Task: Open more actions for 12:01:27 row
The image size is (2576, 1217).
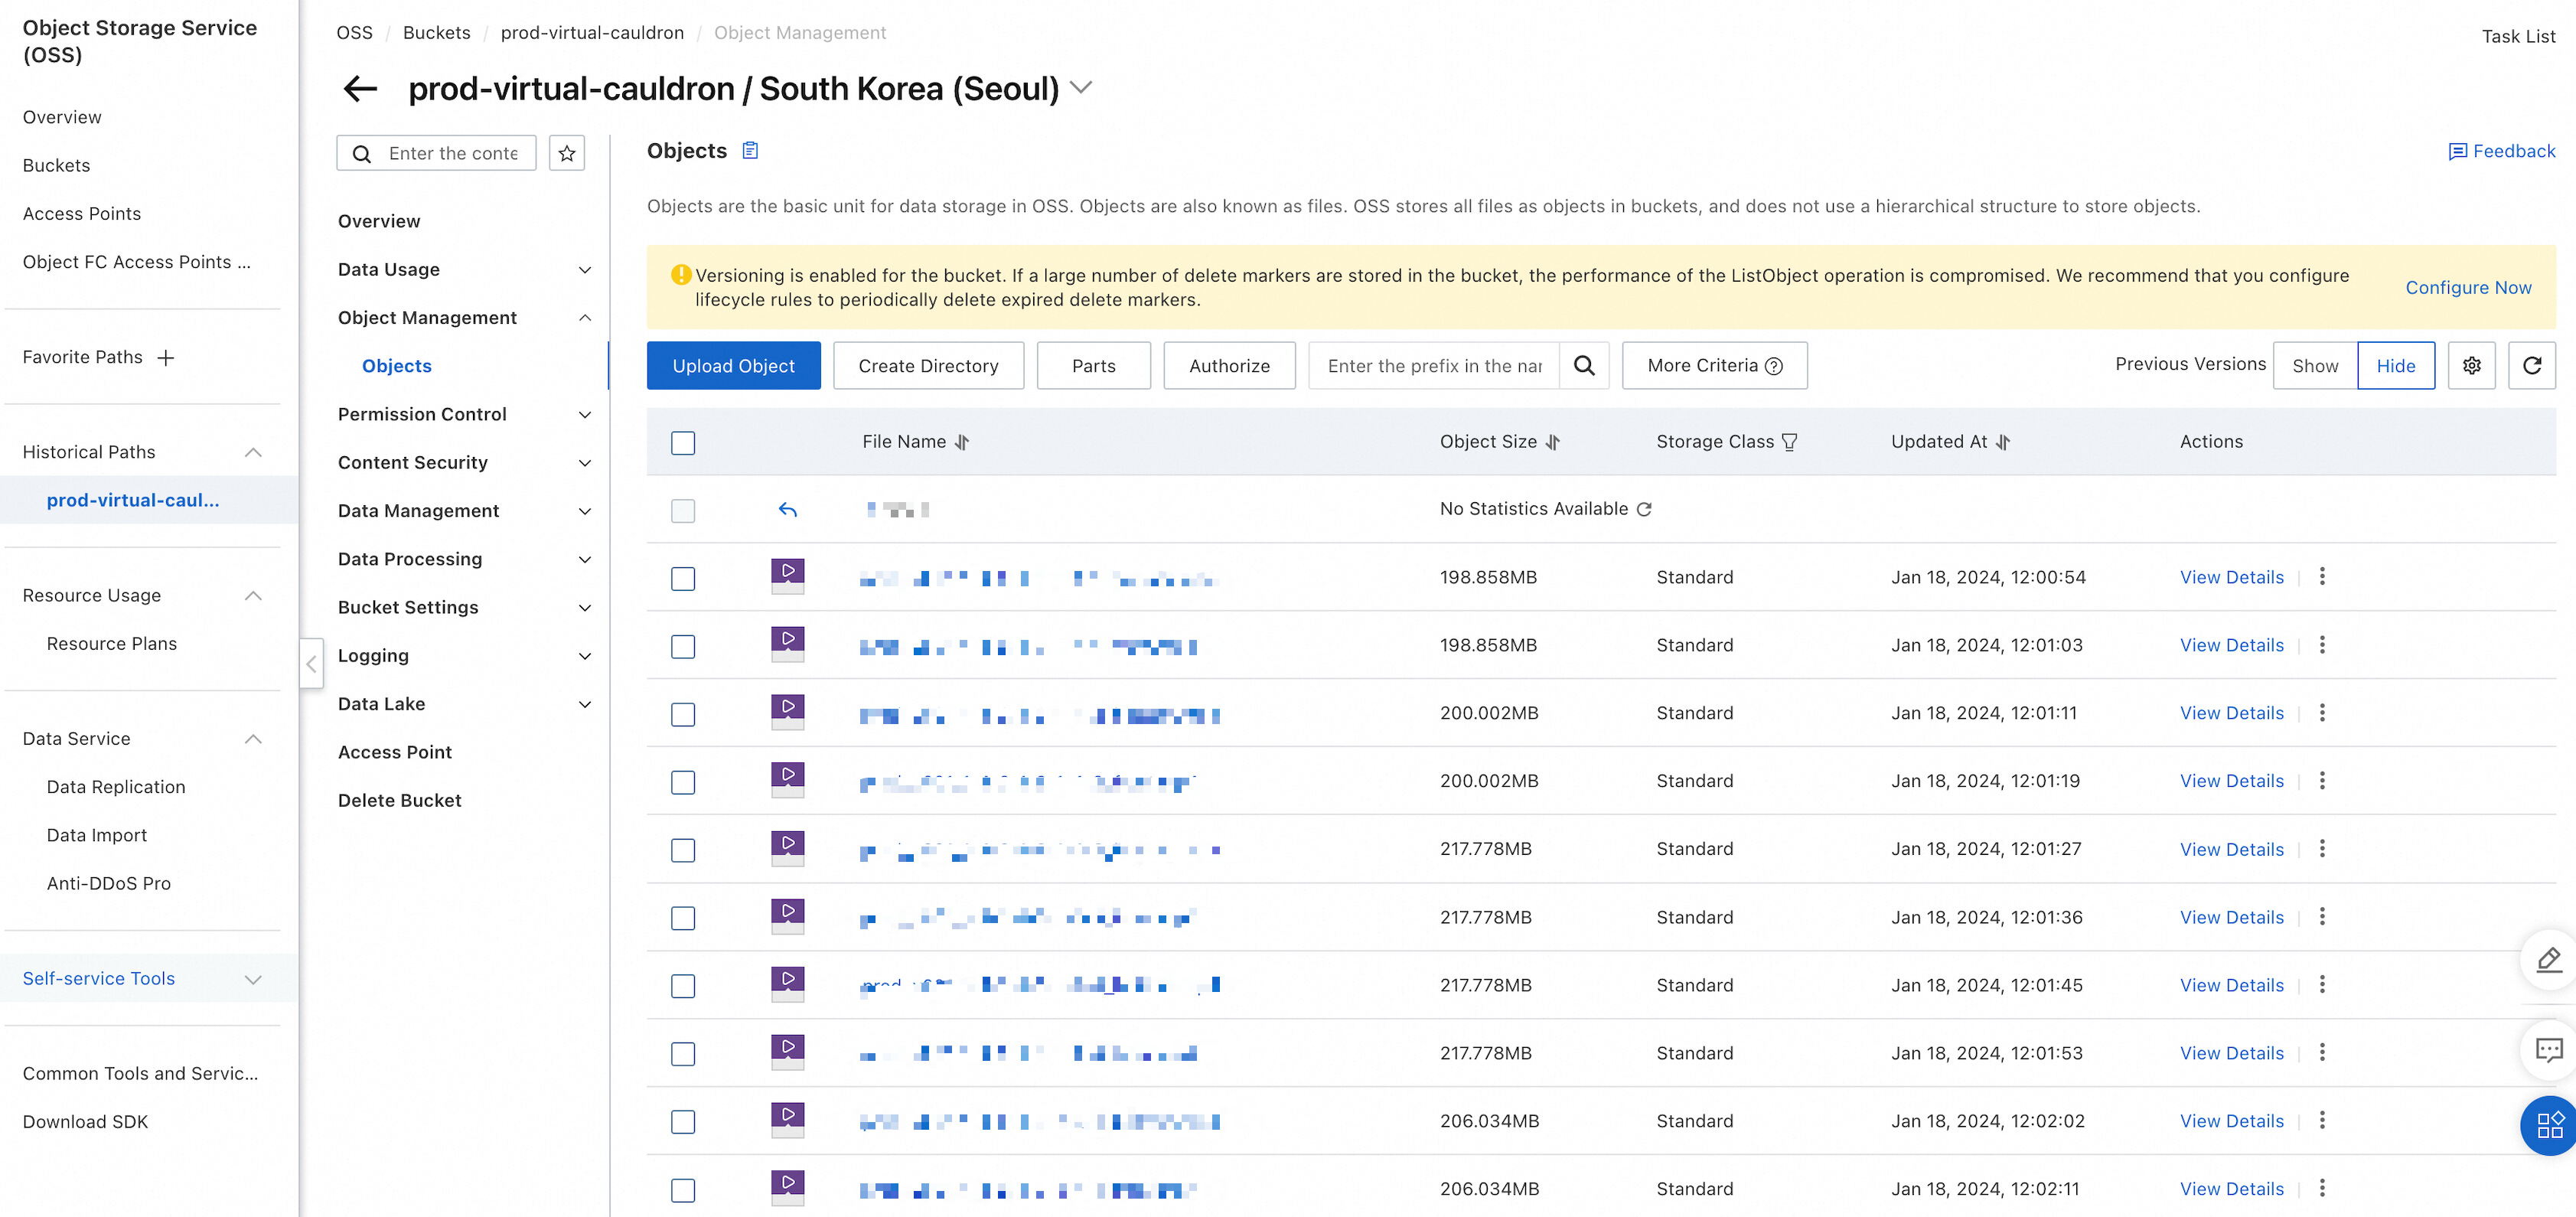Action: point(2322,849)
